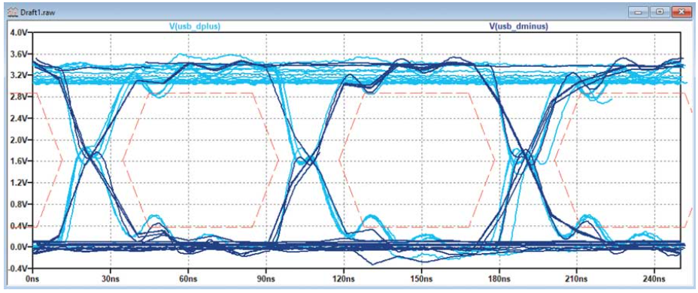Select the V(usb_dminus) trace label

coord(518,26)
